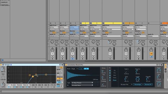Mute track 9 via activator
Image resolution: width=168 pixels, height=94 pixels.
pos(82,54)
